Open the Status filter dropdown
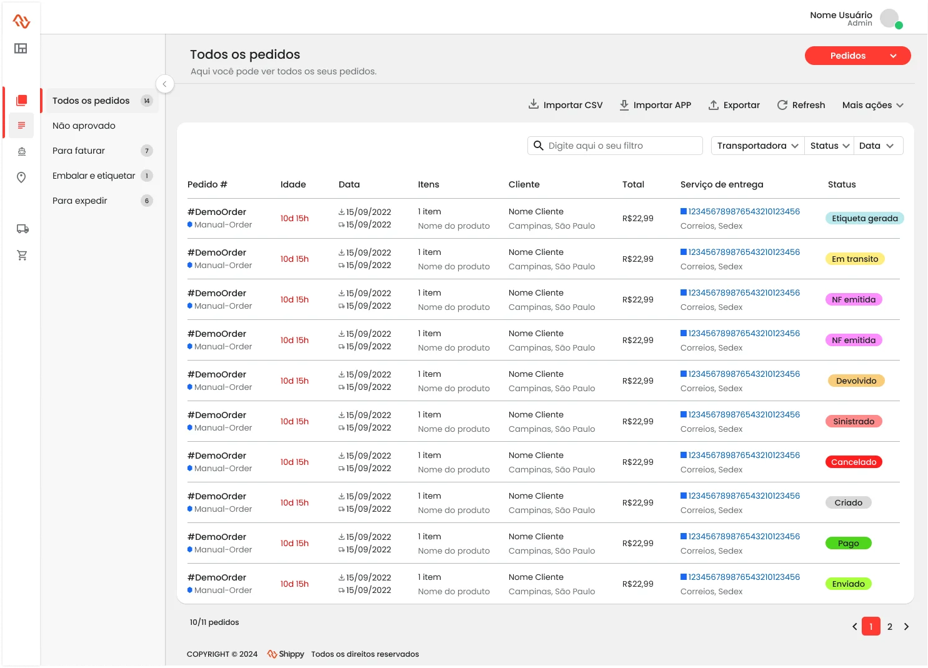Screen dimensions: 928x668 pos(829,146)
